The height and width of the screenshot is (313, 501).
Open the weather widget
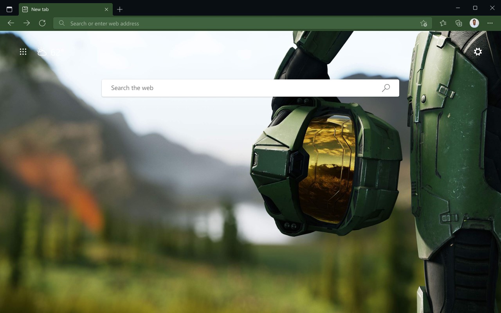click(x=50, y=52)
